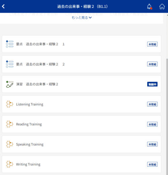168x175 pixels.
Task: Click 未取組 badge on Speaking Training
Action: tap(152, 144)
